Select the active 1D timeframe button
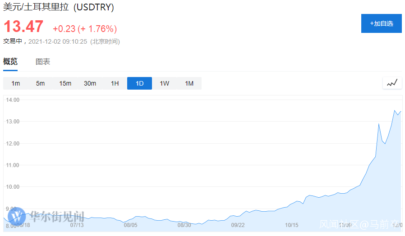 [139, 83]
